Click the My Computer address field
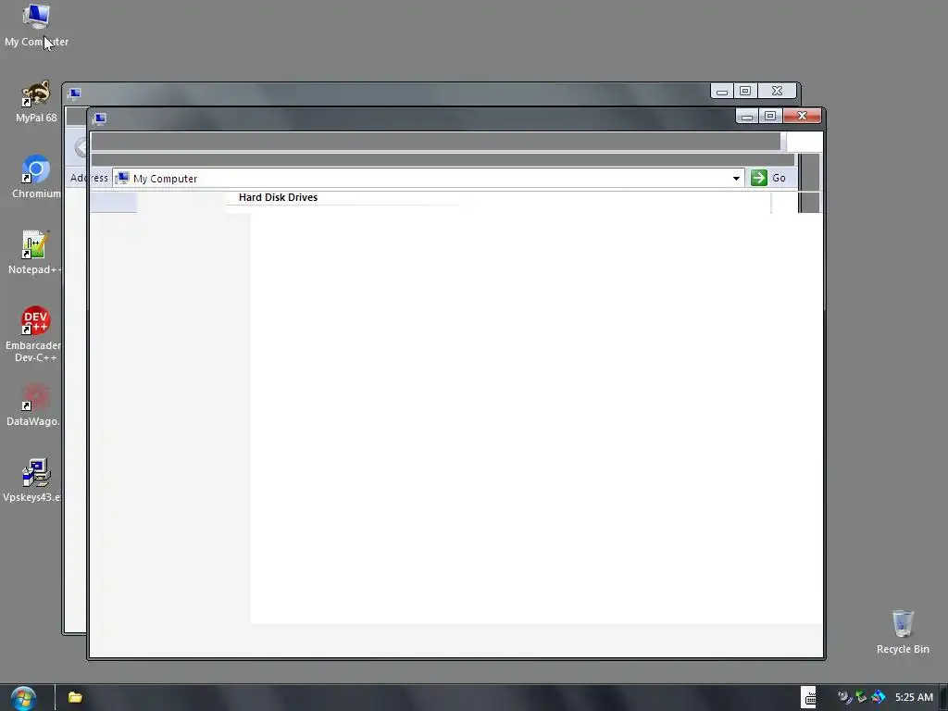The width and height of the screenshot is (948, 711). pos(428,179)
